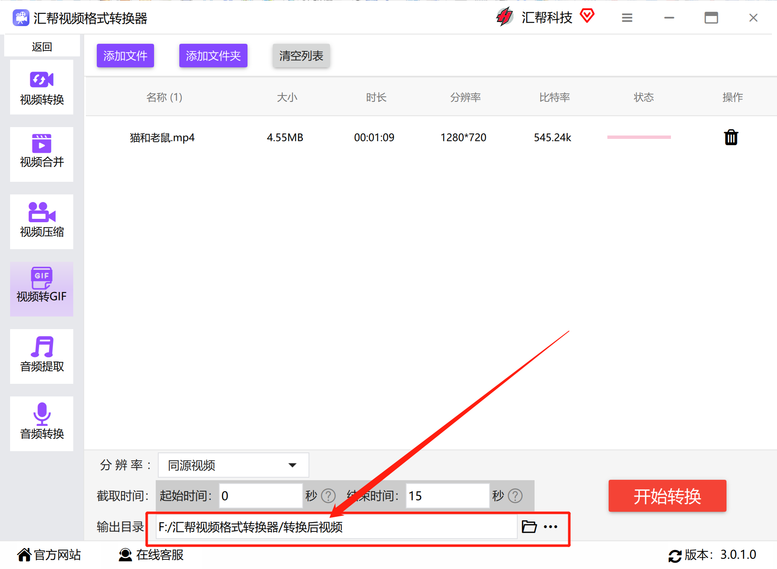Click the pink status progress bar
The height and width of the screenshot is (569, 777).
pyautogui.click(x=639, y=137)
